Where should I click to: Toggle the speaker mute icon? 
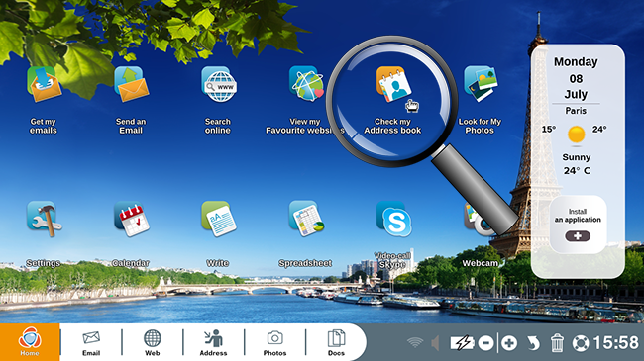coord(435,343)
